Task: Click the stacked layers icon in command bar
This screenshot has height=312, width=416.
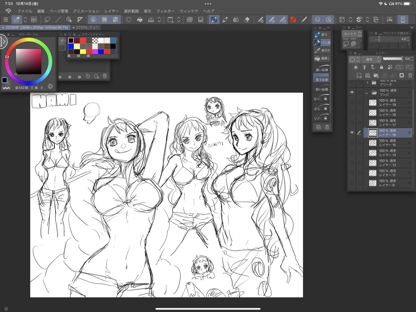Action: coord(318,19)
